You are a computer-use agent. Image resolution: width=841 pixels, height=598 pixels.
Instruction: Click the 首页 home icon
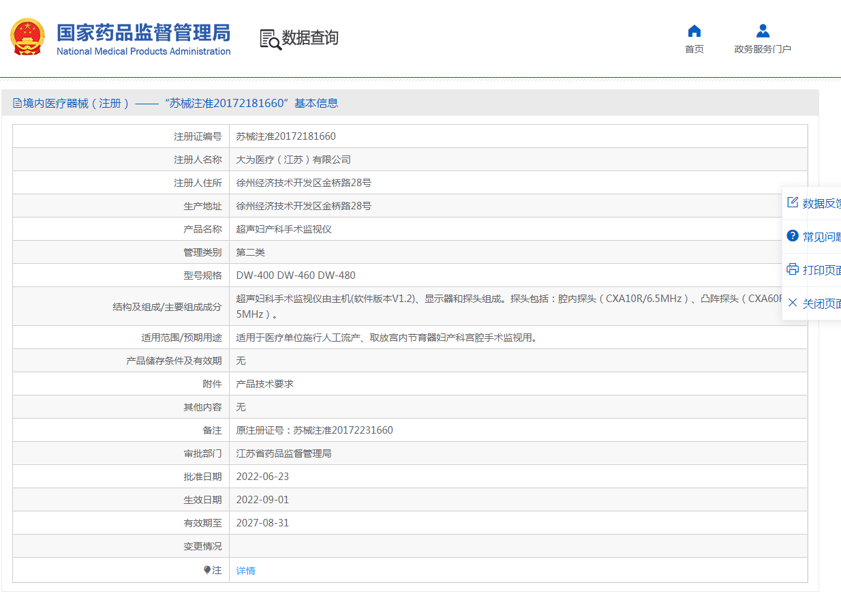[694, 31]
